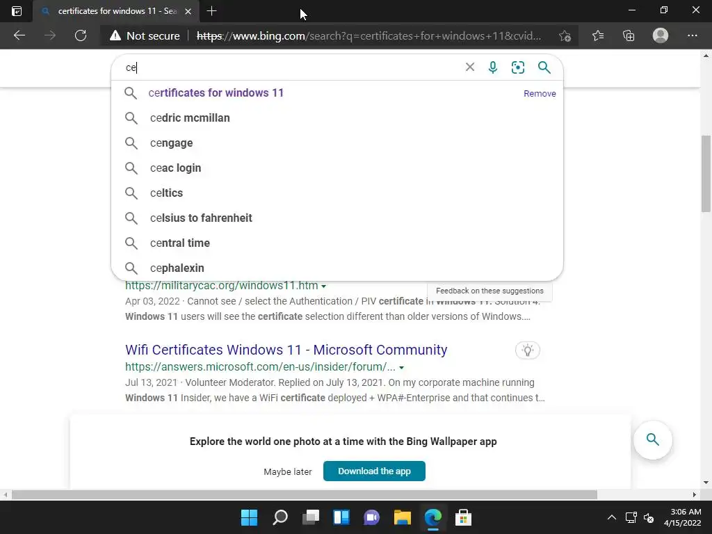
Task: Open the network status tray icon
Action: point(631,517)
